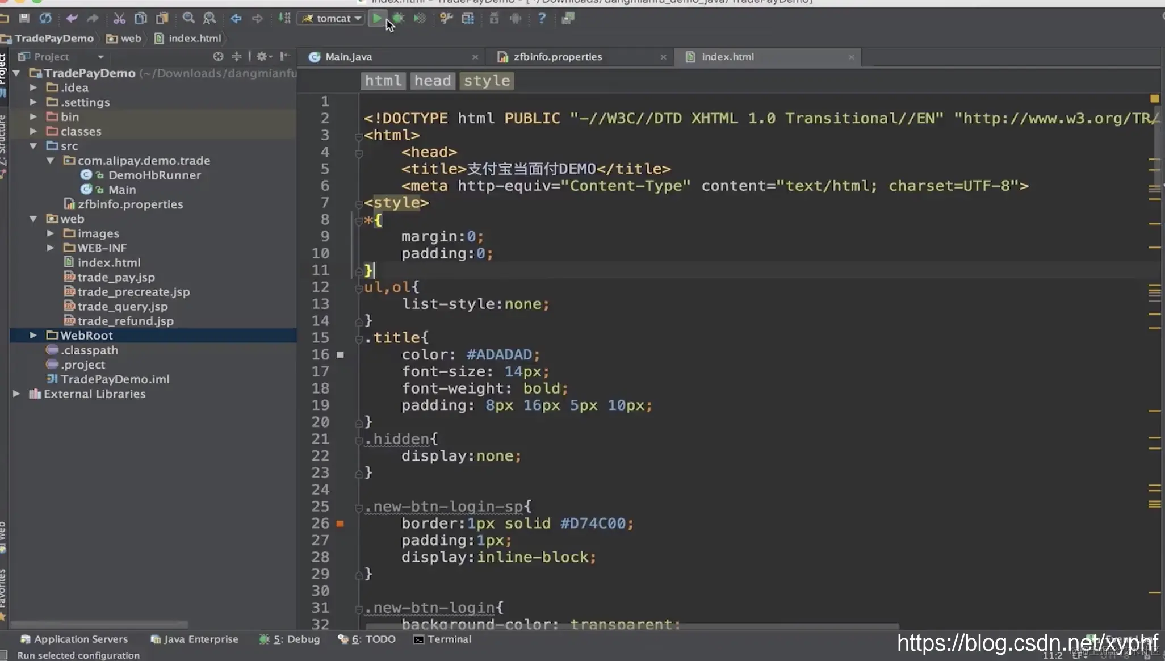Click the Save All disk icon
1165x661 pixels.
tap(24, 19)
